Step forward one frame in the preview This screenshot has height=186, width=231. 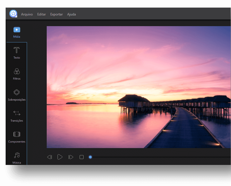pos(70,157)
